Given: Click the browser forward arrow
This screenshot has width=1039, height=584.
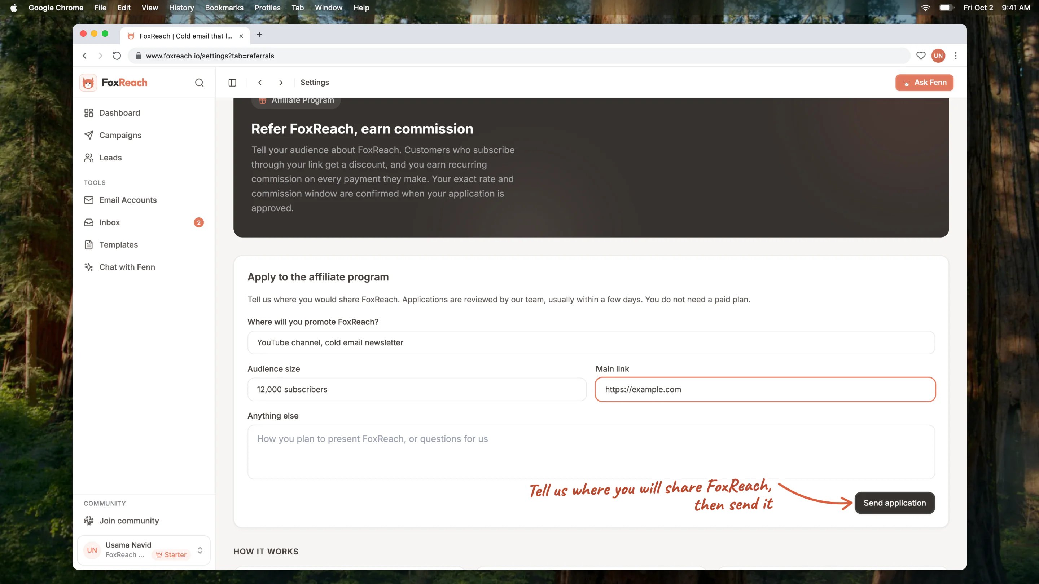Looking at the screenshot, I should point(100,56).
